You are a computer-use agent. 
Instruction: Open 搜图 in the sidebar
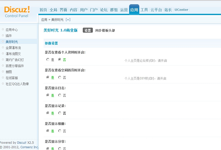pyautogui.click(x=9, y=72)
